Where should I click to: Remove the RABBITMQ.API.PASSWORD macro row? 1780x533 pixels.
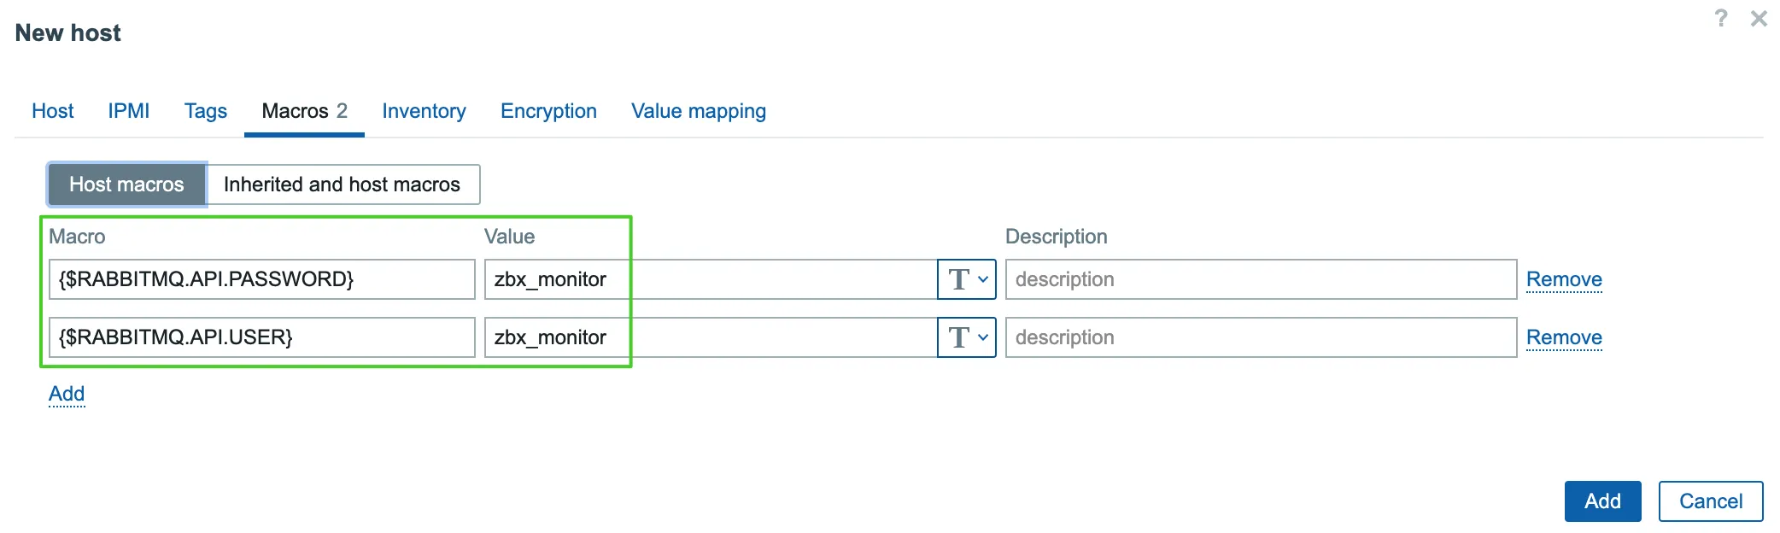[1564, 279]
